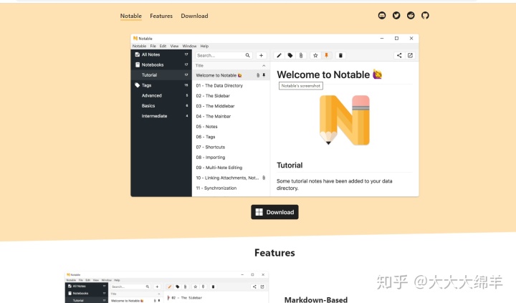This screenshot has width=516, height=303.
Task: Select note '08 - Importing'
Action: 231,158
